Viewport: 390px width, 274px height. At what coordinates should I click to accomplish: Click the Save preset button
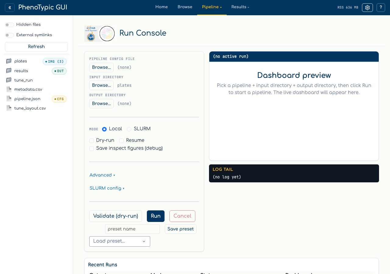pos(181,229)
